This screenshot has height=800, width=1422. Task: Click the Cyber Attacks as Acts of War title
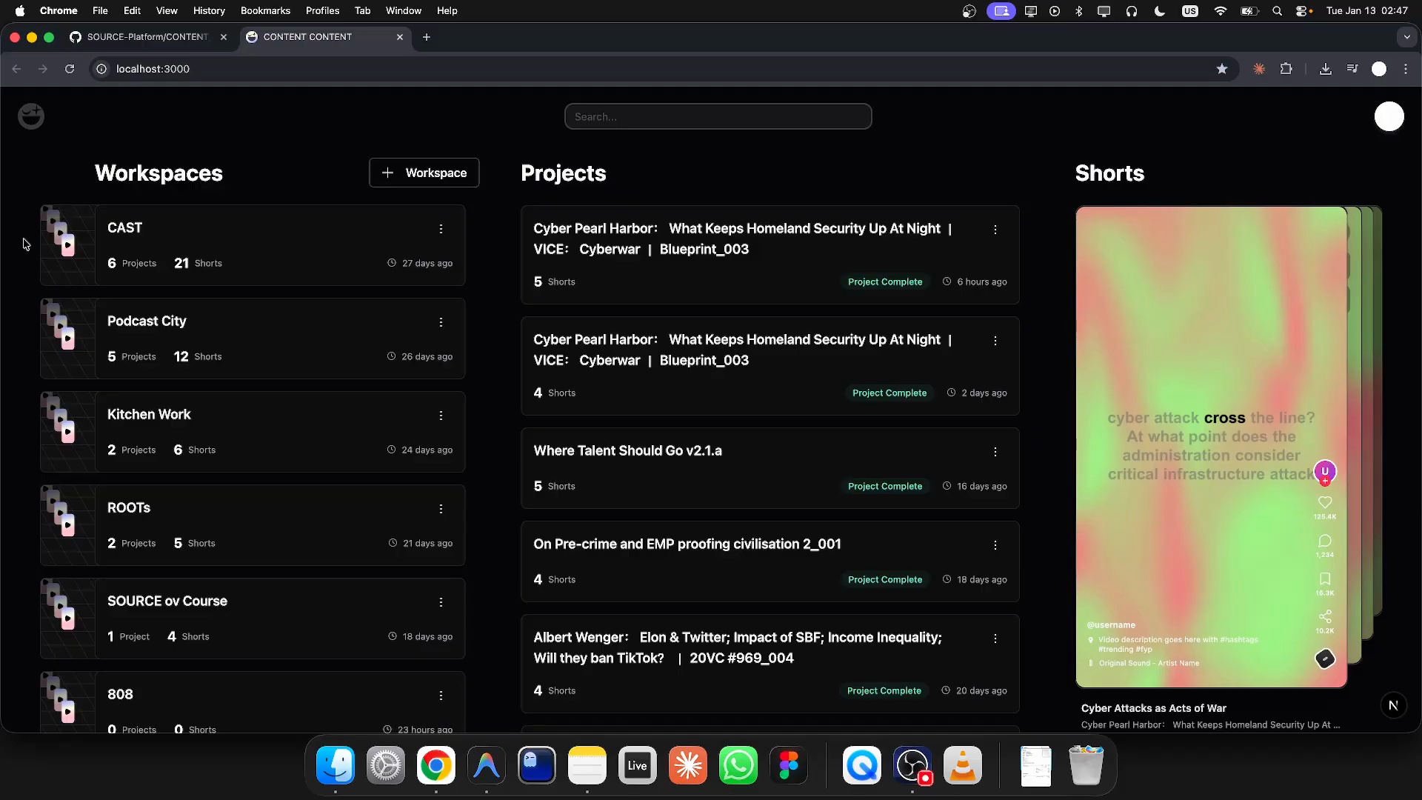click(1153, 708)
